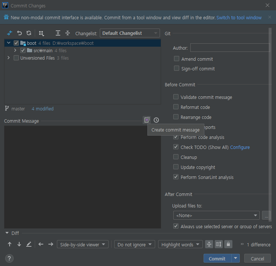This screenshot has width=276, height=266.
Task: Click the Refresh changes icon
Action: click(x=29, y=33)
